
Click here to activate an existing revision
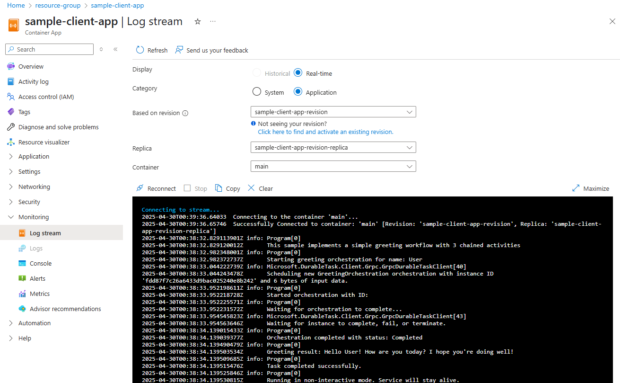pos(325,132)
